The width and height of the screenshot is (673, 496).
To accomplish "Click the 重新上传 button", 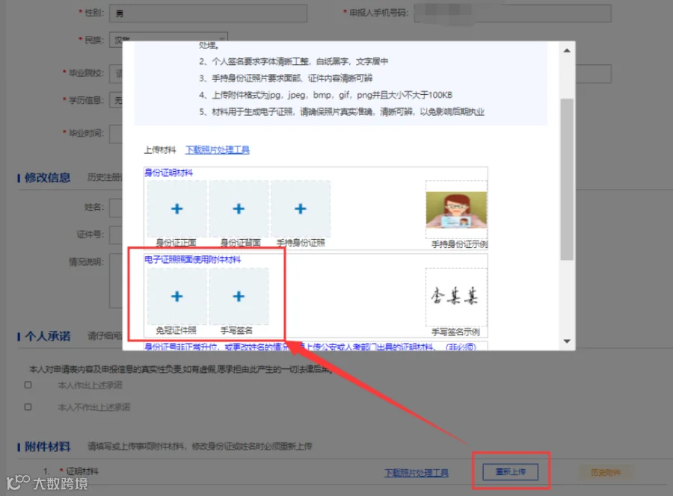I will pyautogui.click(x=510, y=472).
